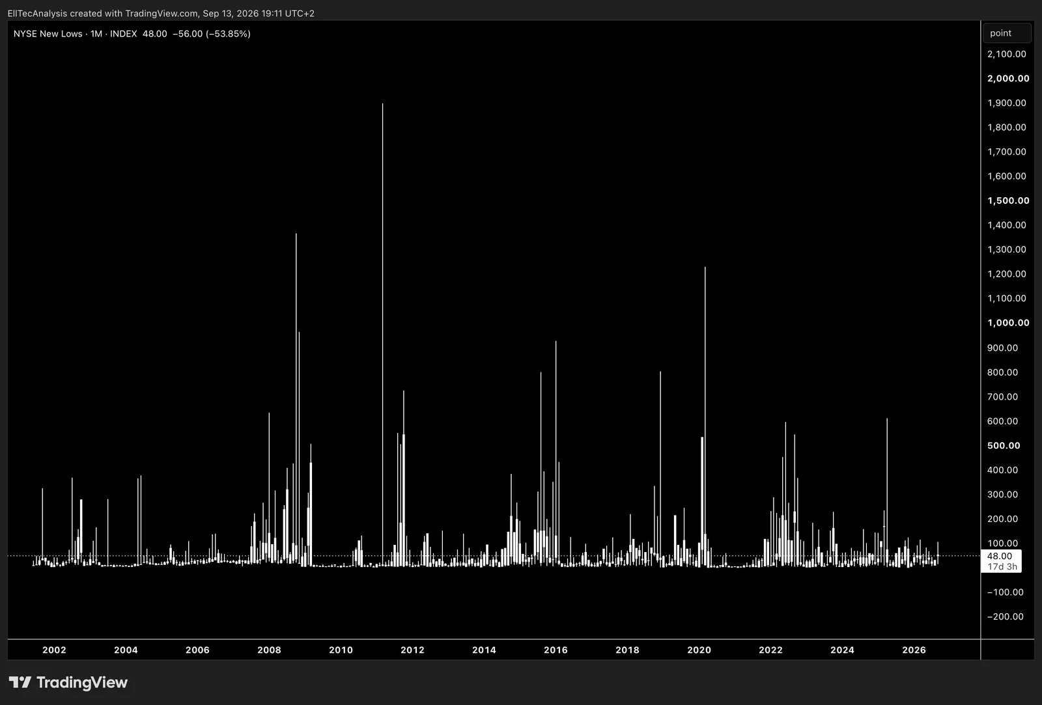Click the 1,400.00 price axis label
Screen dimensions: 1042x705
1007,225
